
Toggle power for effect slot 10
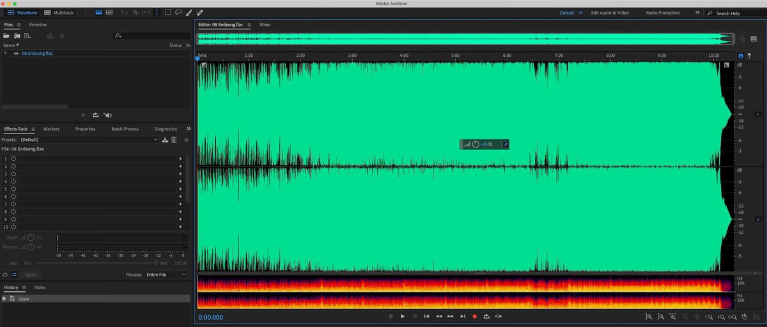coord(13,227)
